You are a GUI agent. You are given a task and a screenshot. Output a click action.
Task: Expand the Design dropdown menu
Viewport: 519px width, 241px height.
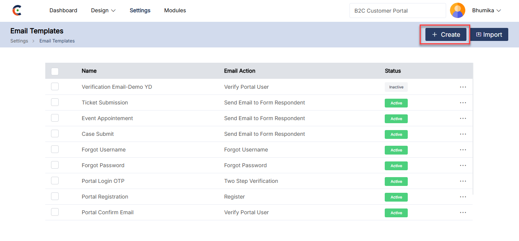(103, 11)
